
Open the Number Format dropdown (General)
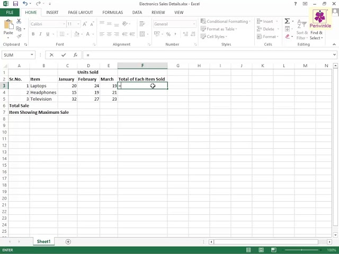194,24
